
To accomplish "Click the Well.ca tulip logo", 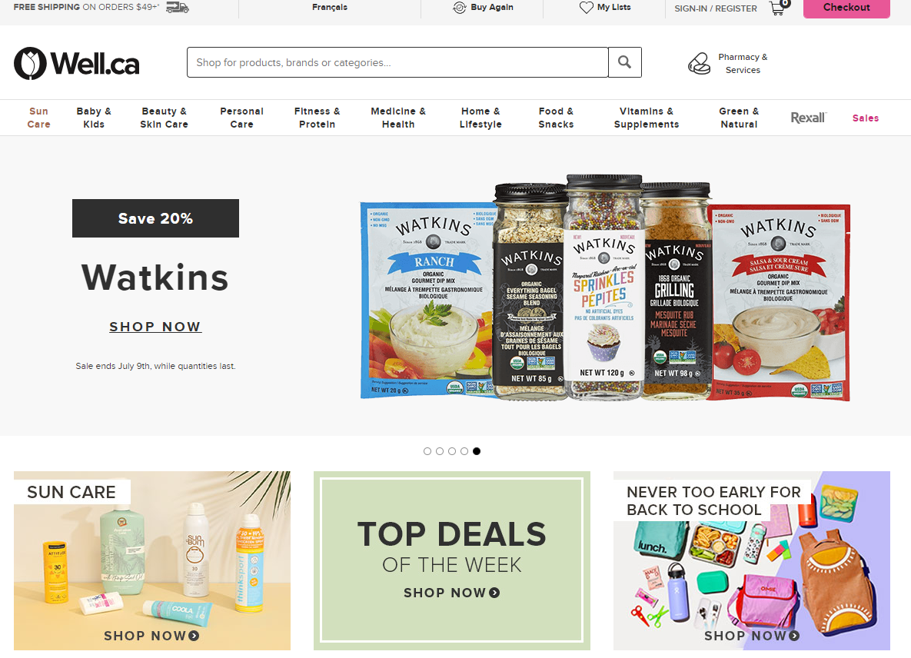I will (30, 63).
